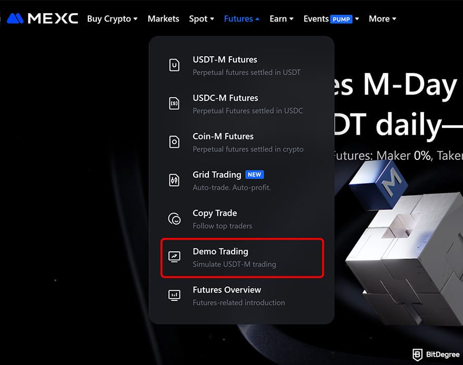The image size is (463, 365).
Task: Click the Futures Overview link
Action: coord(227,290)
